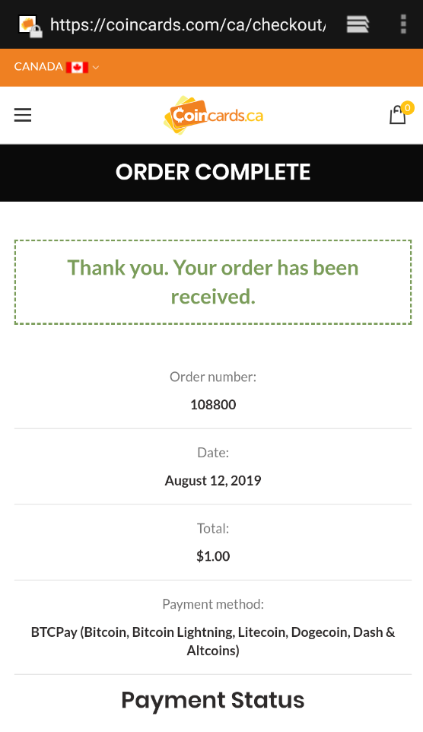
Task: Click the $1.00 total amount
Action: [213, 556]
